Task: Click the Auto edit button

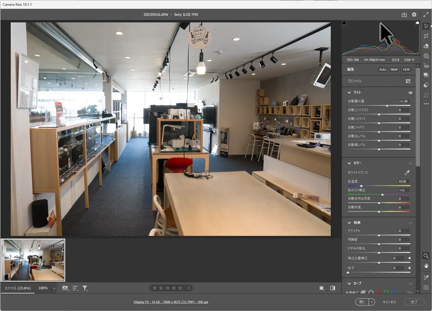Action: click(383, 69)
